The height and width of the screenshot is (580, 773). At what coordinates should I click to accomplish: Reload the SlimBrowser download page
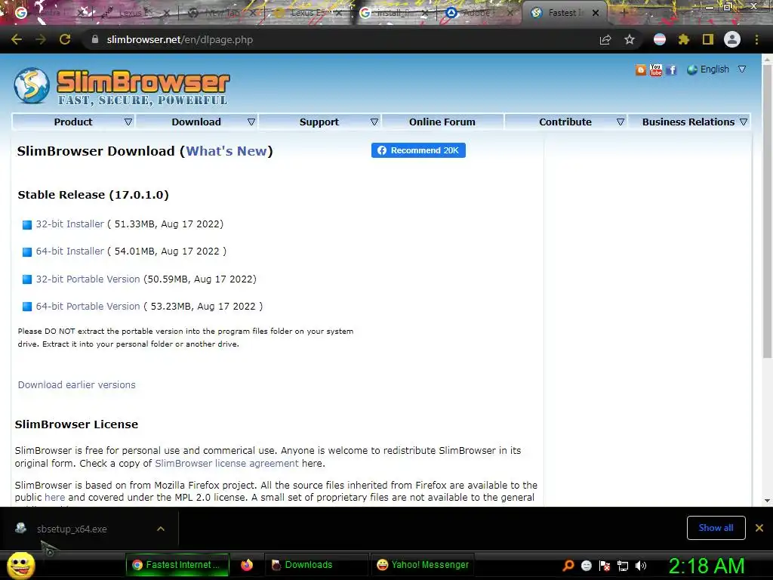65,39
